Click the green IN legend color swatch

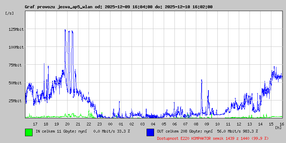(29, 132)
